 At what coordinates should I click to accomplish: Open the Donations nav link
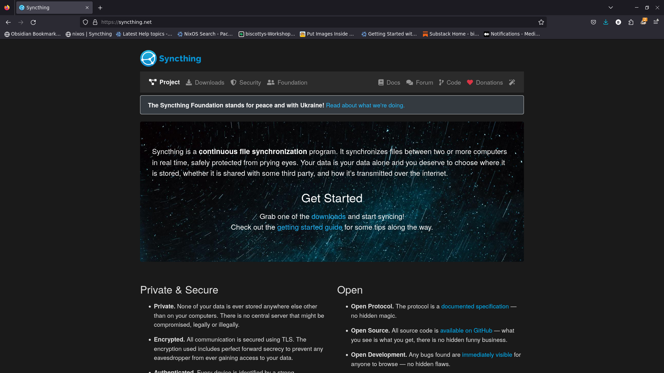click(x=485, y=83)
